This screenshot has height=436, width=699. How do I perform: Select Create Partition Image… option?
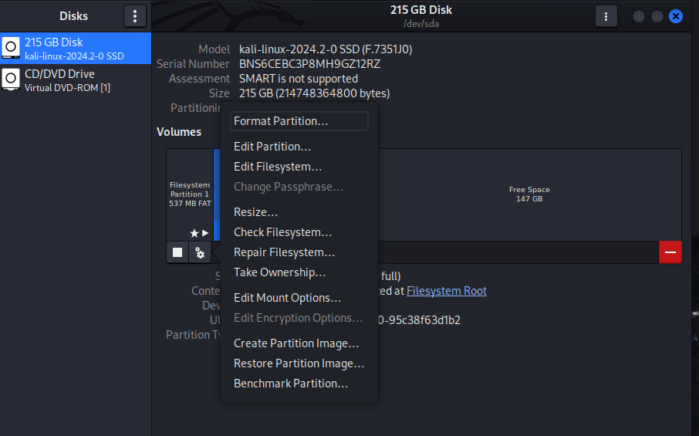(296, 343)
